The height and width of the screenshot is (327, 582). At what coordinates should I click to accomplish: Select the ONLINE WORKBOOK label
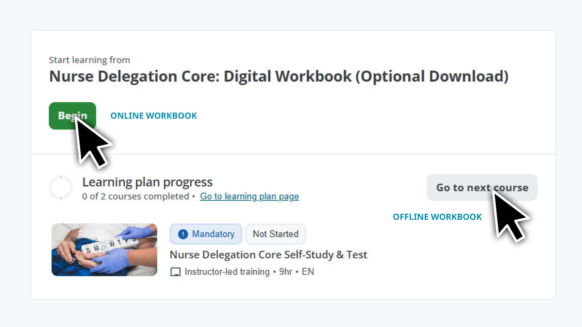click(x=154, y=115)
